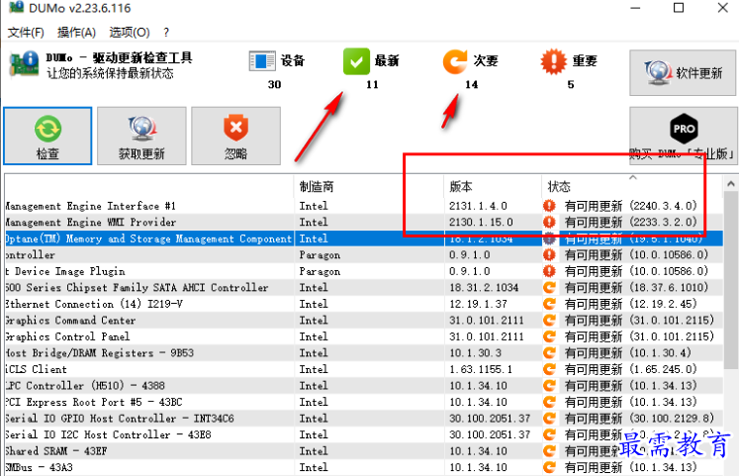Click the orange arrow 次要 icon
Screen dimensions: 739x476
click(455, 61)
